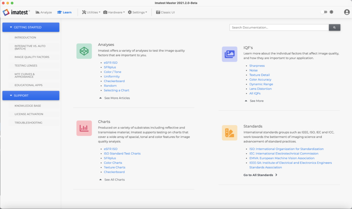Open Checkerboard link under Analyses
The height and width of the screenshot is (209, 352).
click(x=114, y=81)
